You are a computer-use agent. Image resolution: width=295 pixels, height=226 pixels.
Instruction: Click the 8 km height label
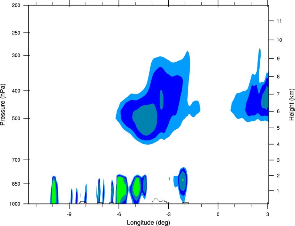[x=278, y=77]
